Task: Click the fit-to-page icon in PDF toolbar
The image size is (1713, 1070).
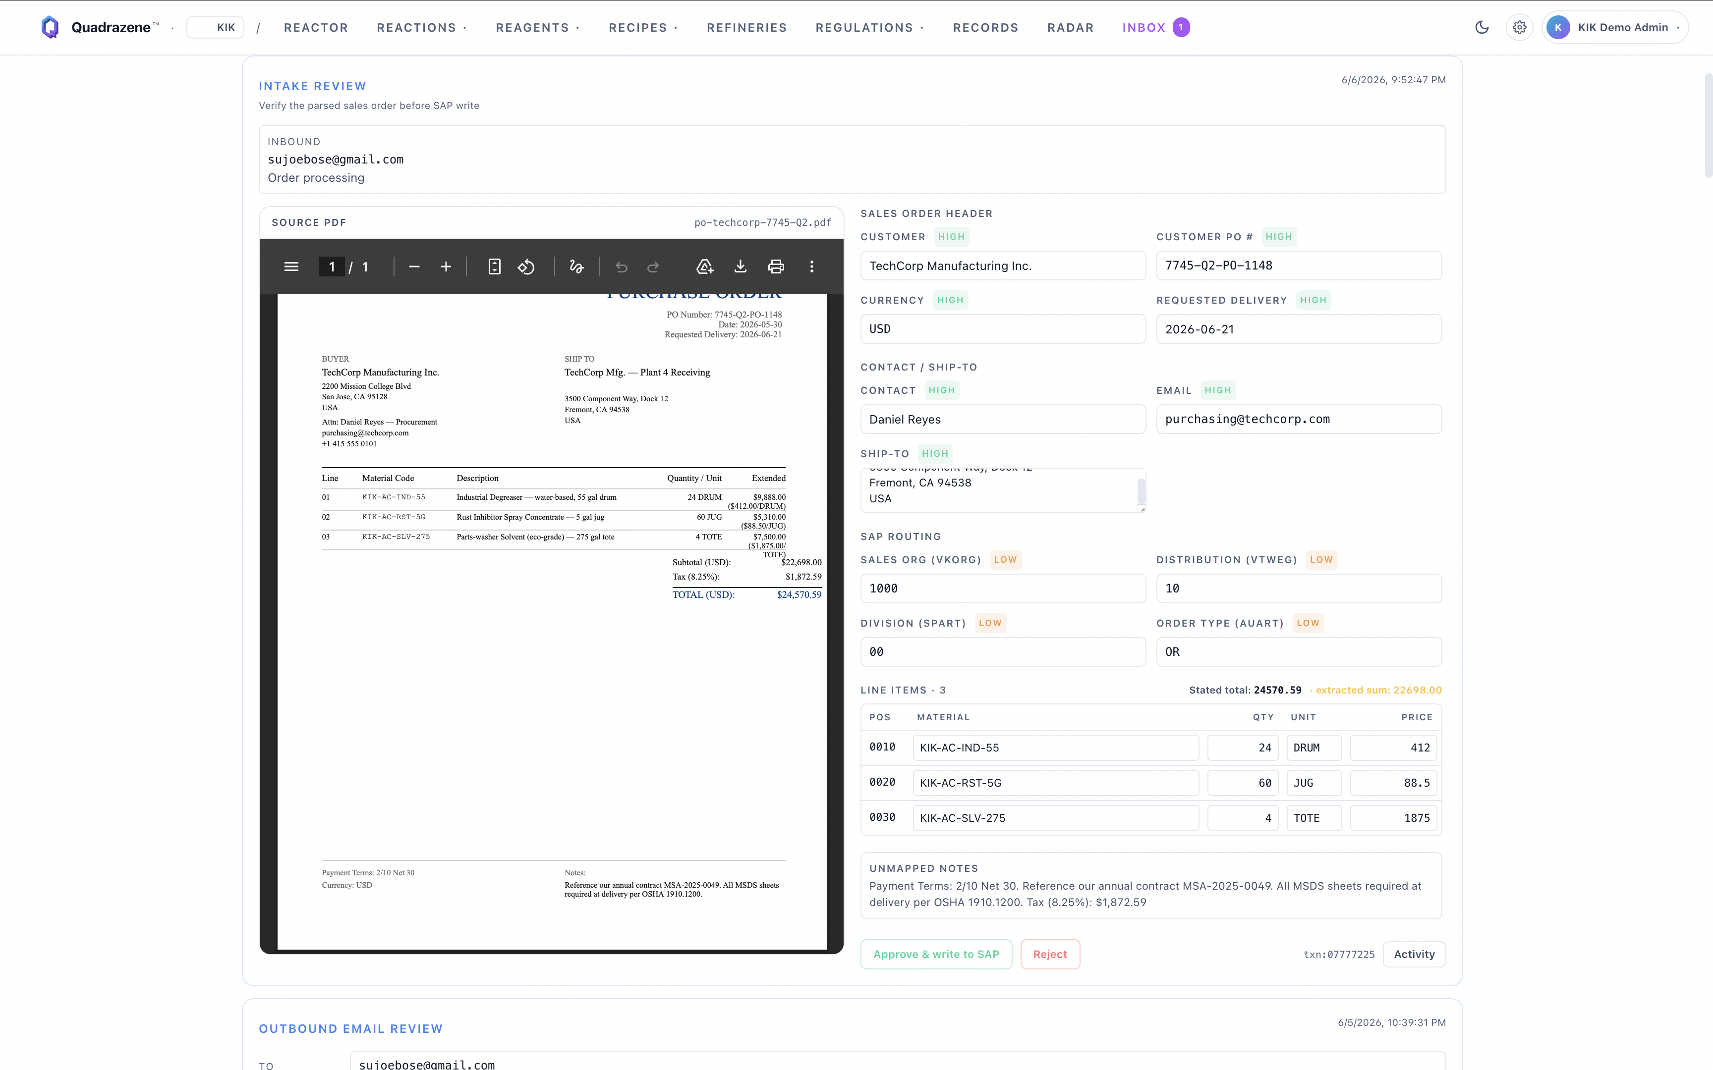Action: (x=494, y=267)
